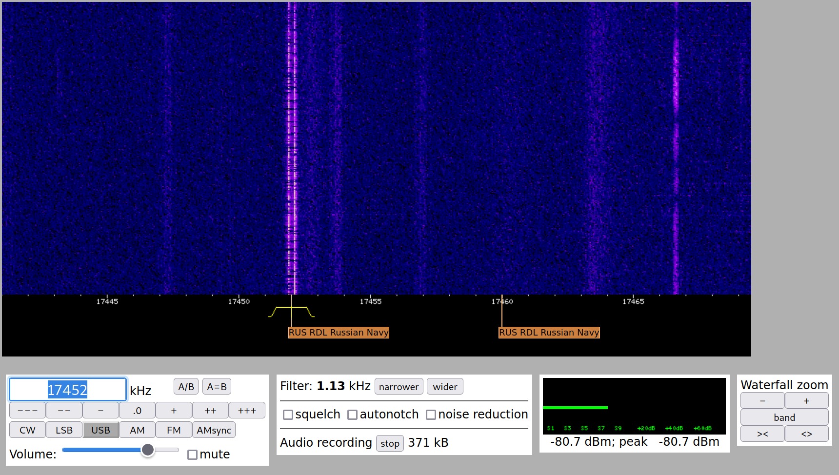Enable the squelch checkbox
This screenshot has width=839, height=475.
click(288, 415)
